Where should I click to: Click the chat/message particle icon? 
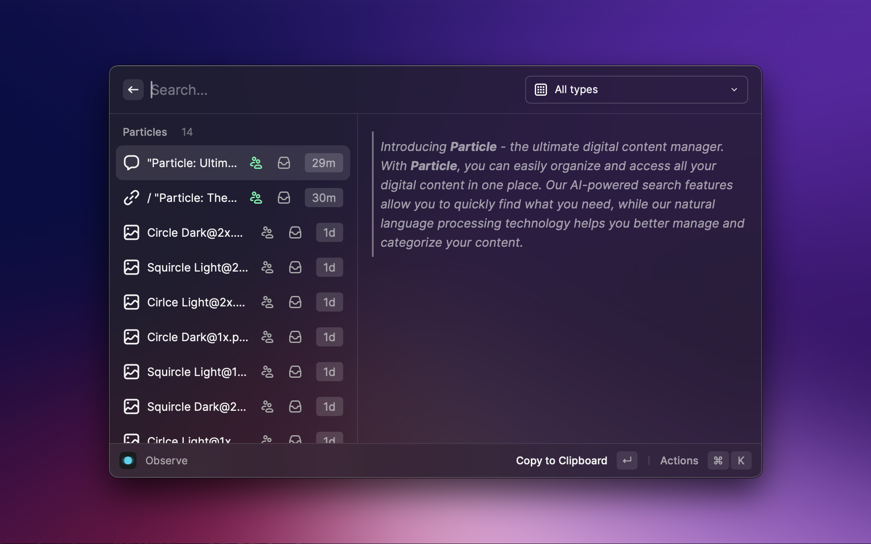pos(132,162)
